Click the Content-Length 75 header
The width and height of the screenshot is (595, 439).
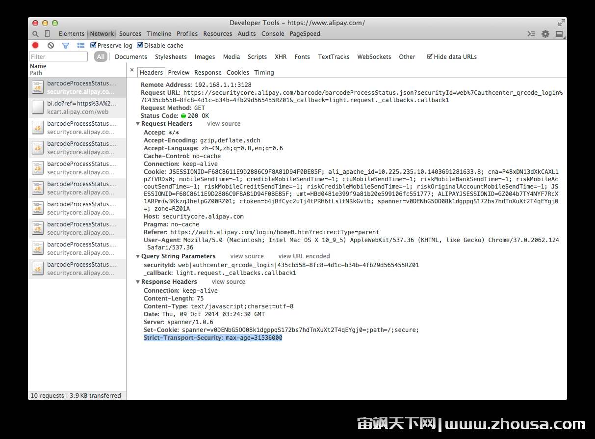174,299
